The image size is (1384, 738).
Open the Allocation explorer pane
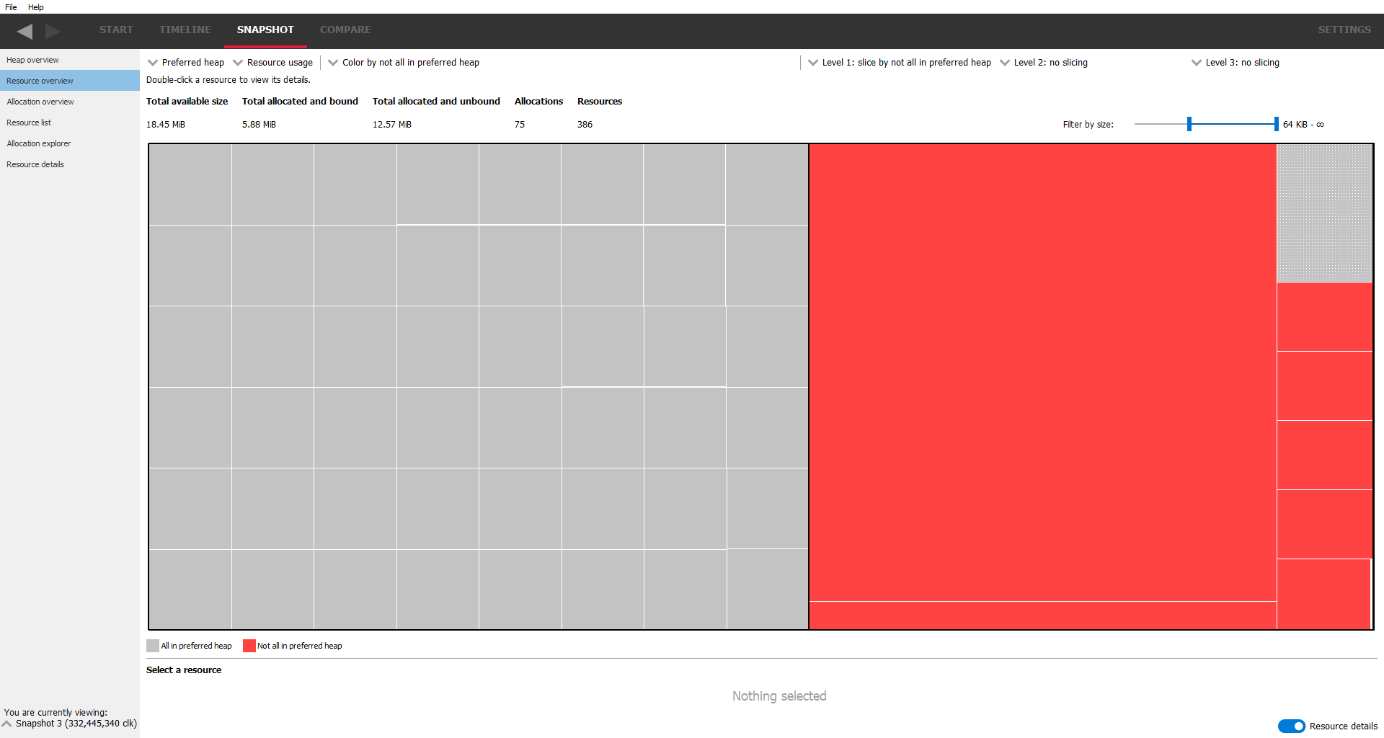pyautogui.click(x=39, y=143)
